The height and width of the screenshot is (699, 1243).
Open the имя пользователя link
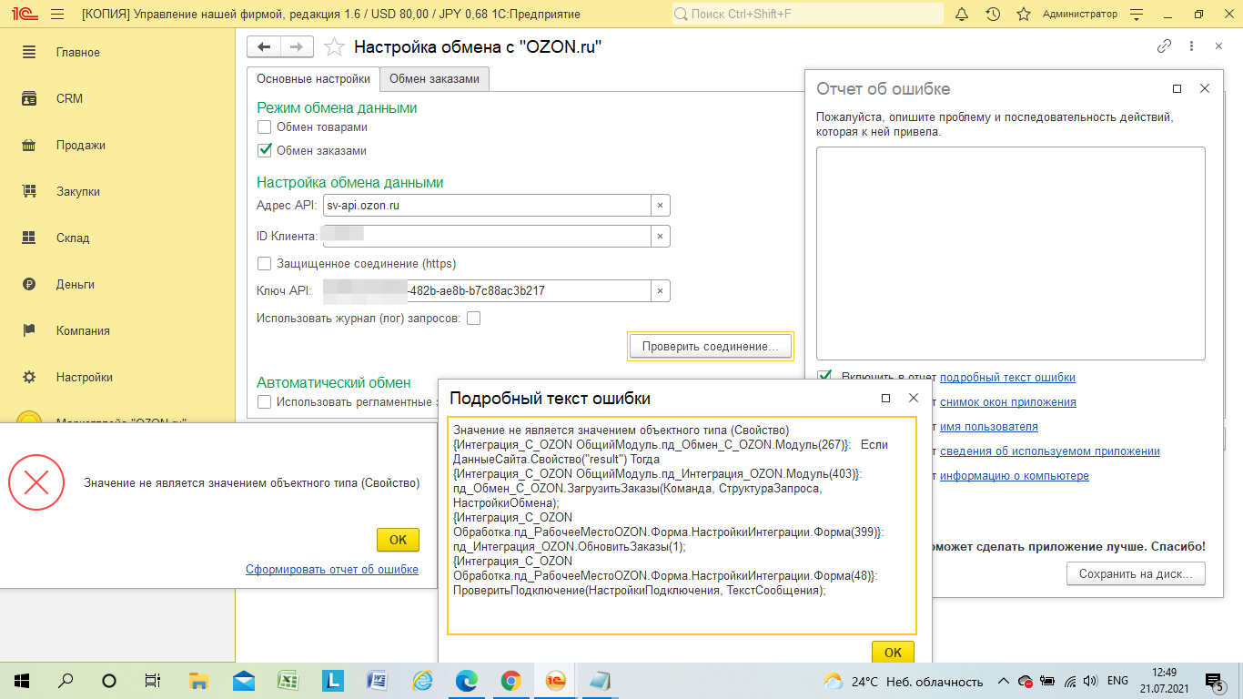[989, 427]
